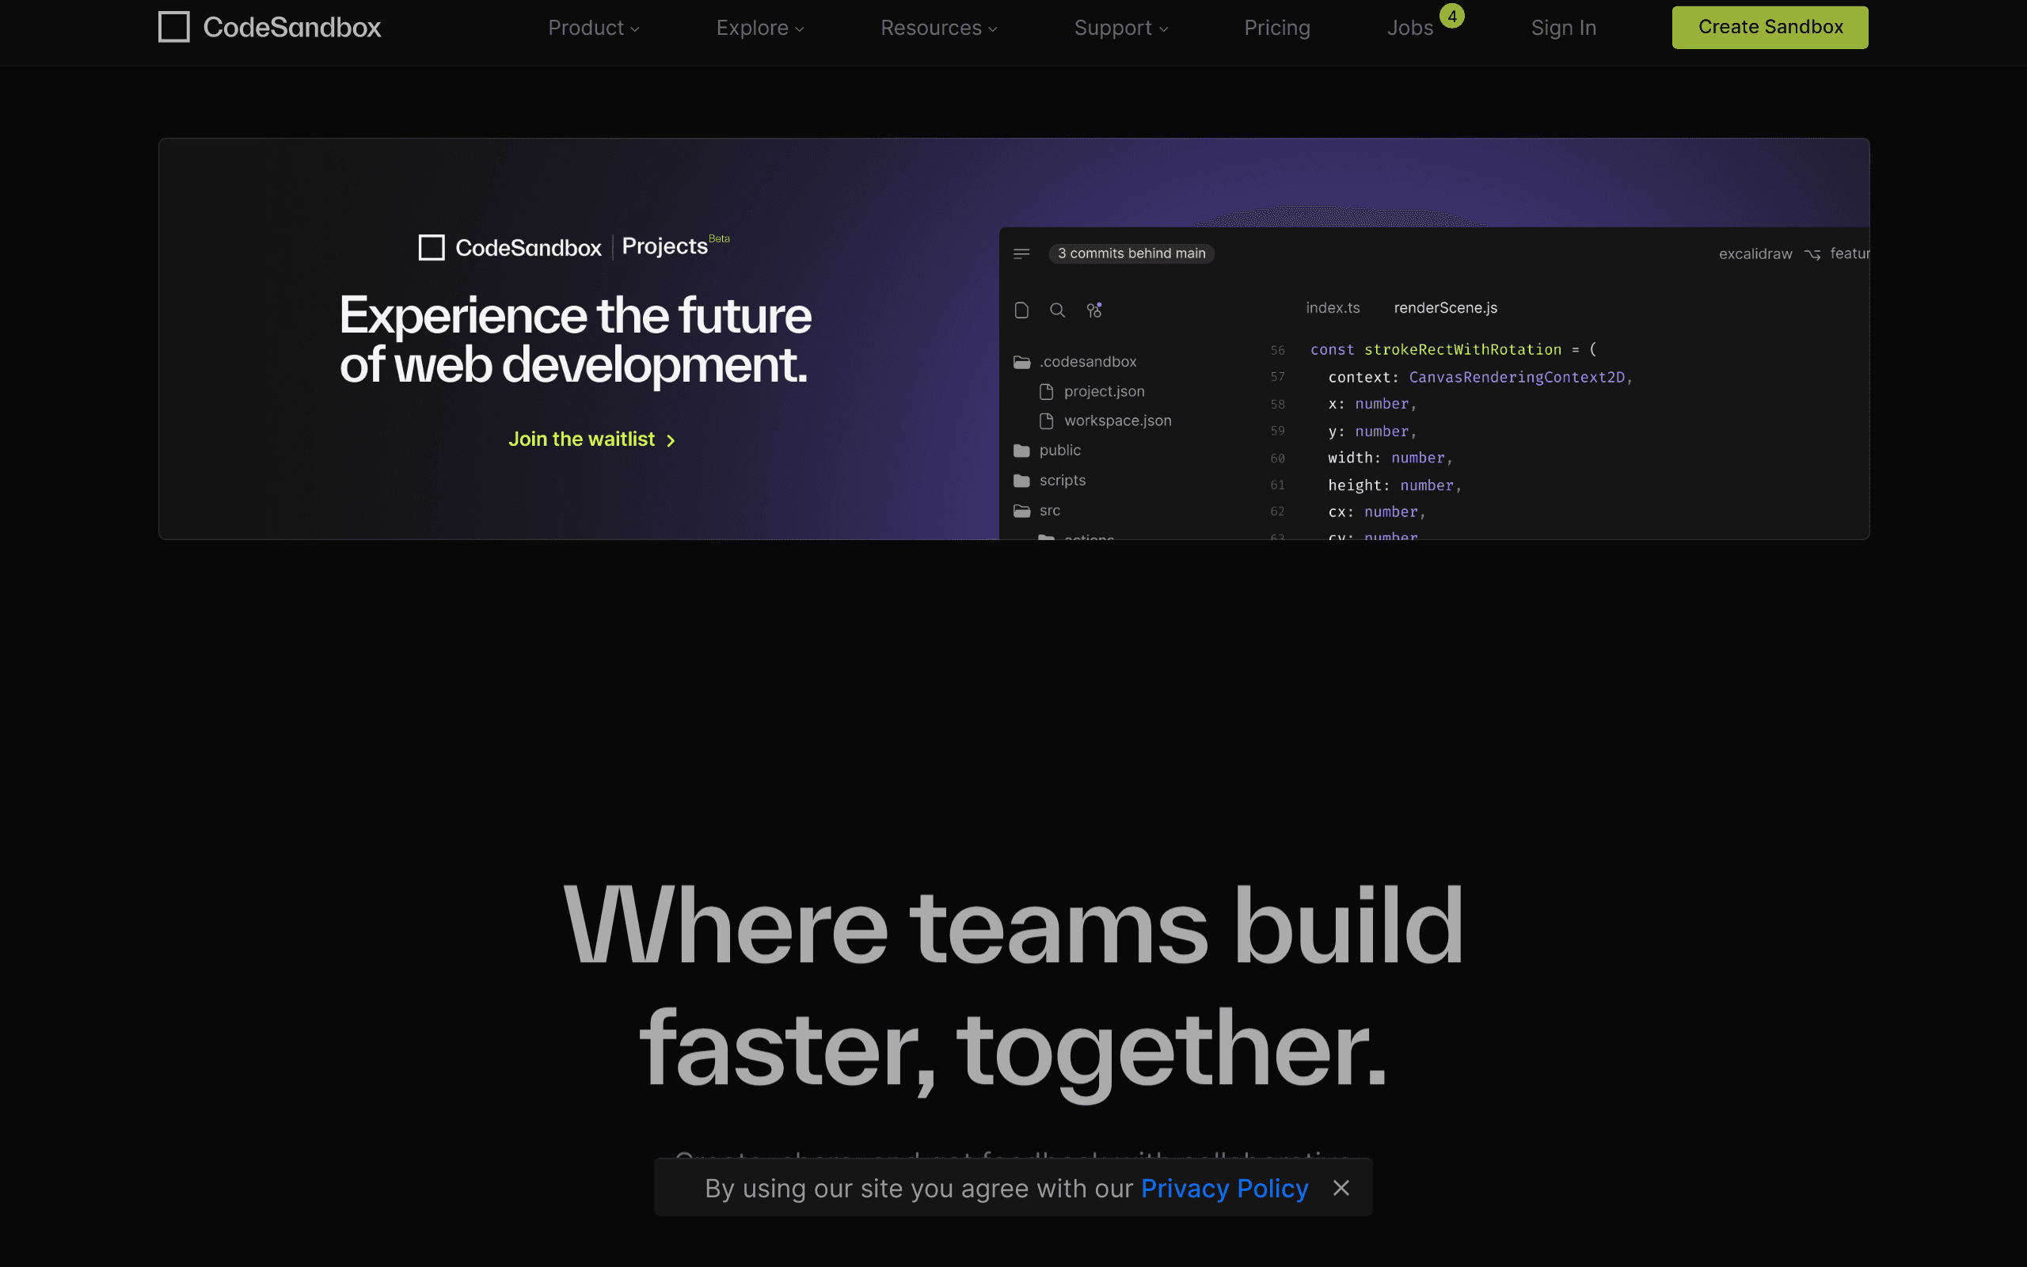Screen dimensions: 2027x1267
Task: Click Sign In
Action: pyautogui.click(x=1563, y=28)
